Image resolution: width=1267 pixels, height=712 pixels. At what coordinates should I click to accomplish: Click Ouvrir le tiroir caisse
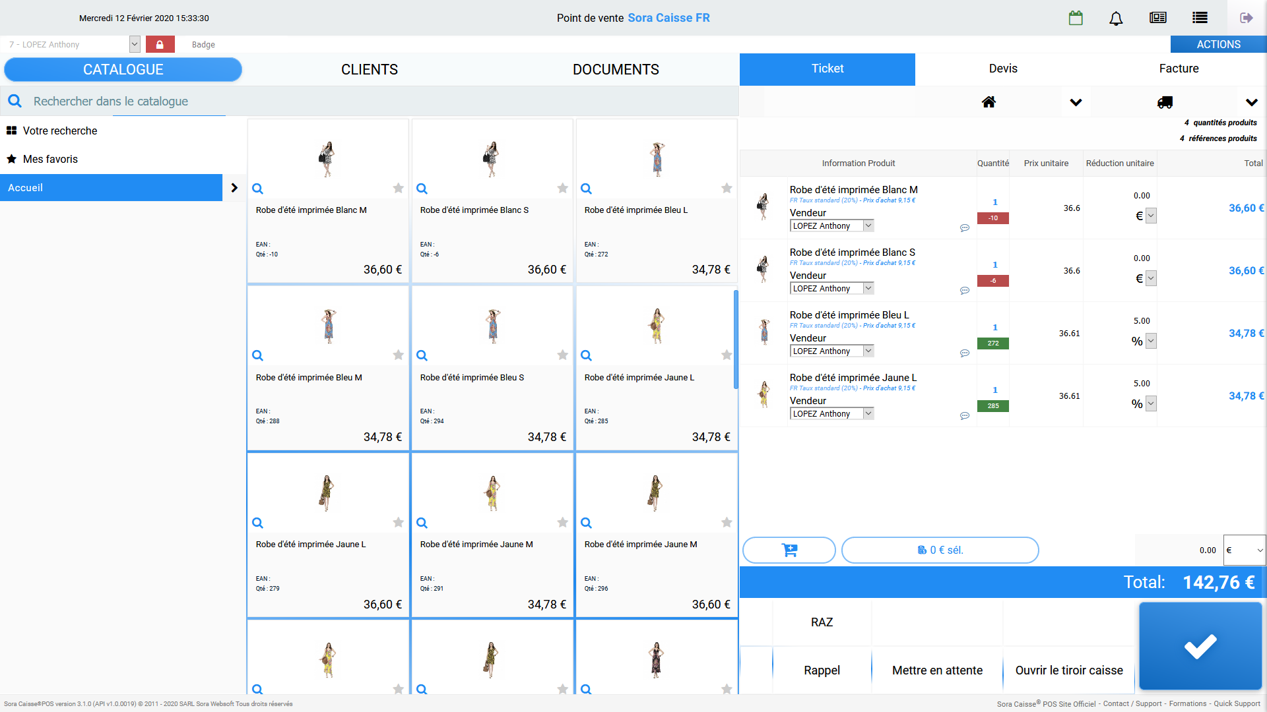point(1068,670)
